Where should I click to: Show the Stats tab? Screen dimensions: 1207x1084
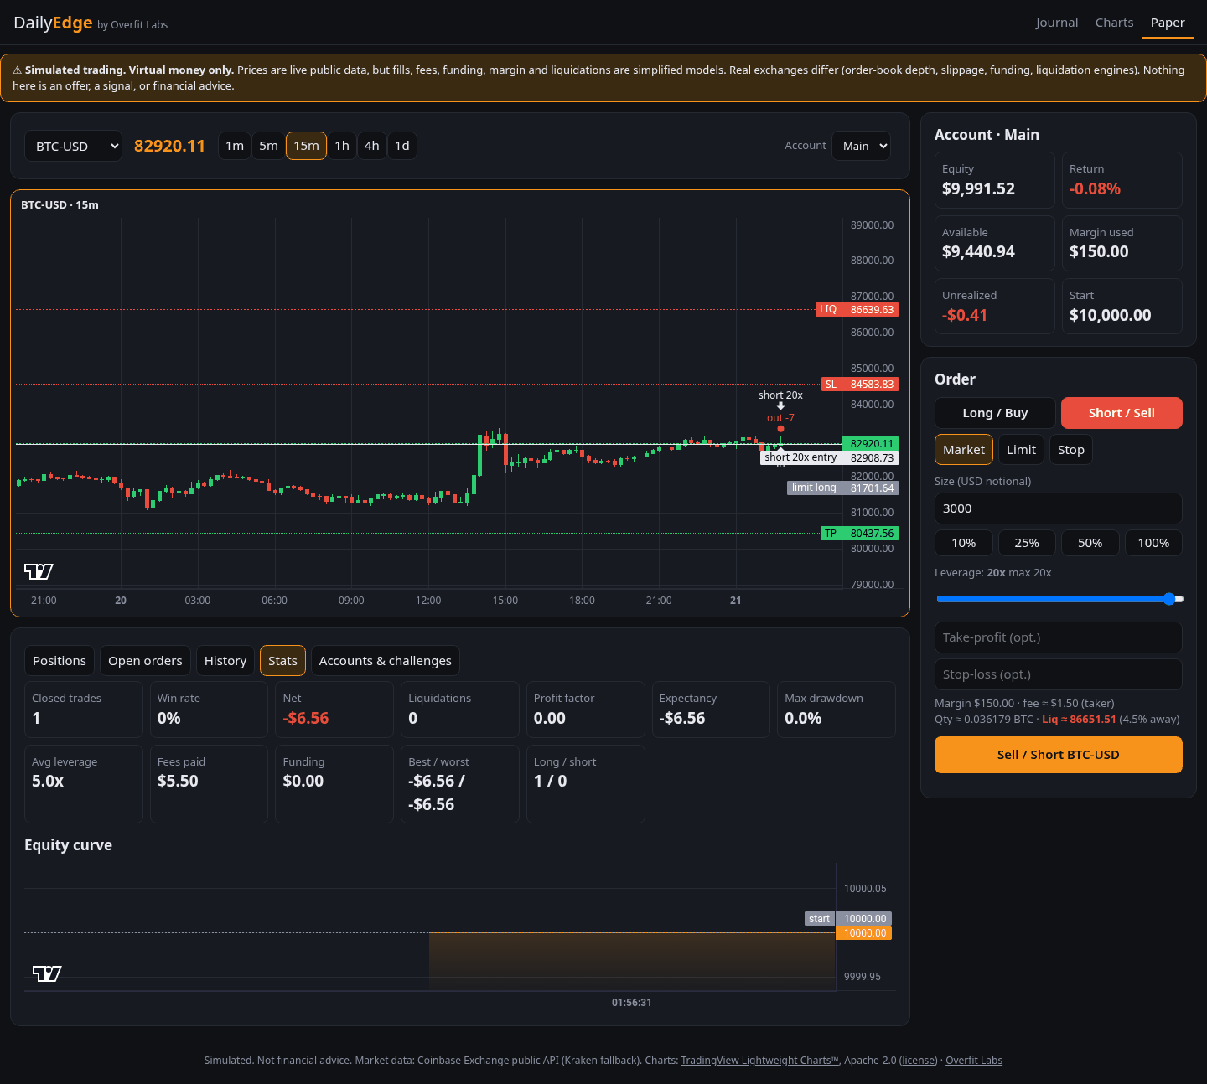282,661
